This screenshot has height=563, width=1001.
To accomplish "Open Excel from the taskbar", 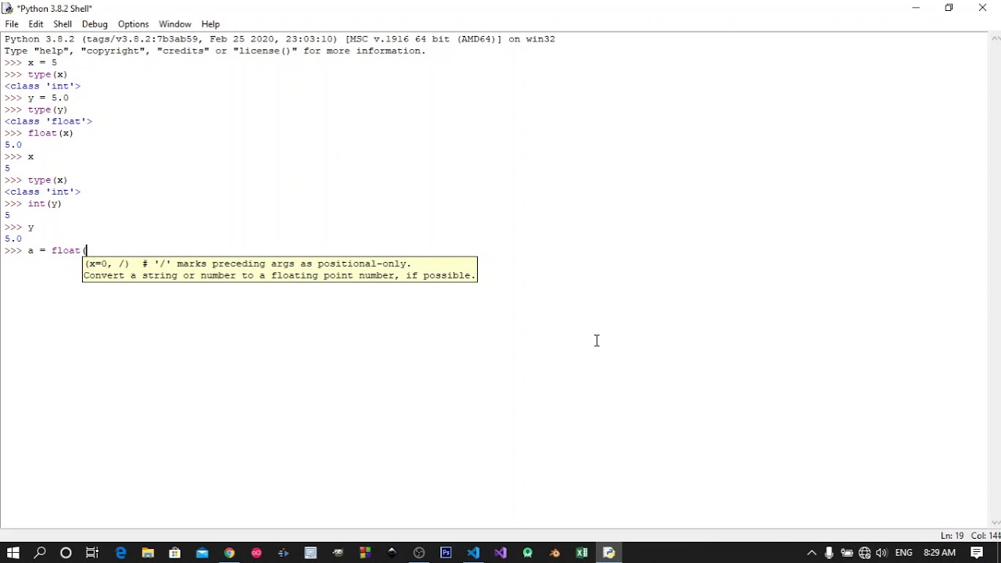I will (582, 553).
